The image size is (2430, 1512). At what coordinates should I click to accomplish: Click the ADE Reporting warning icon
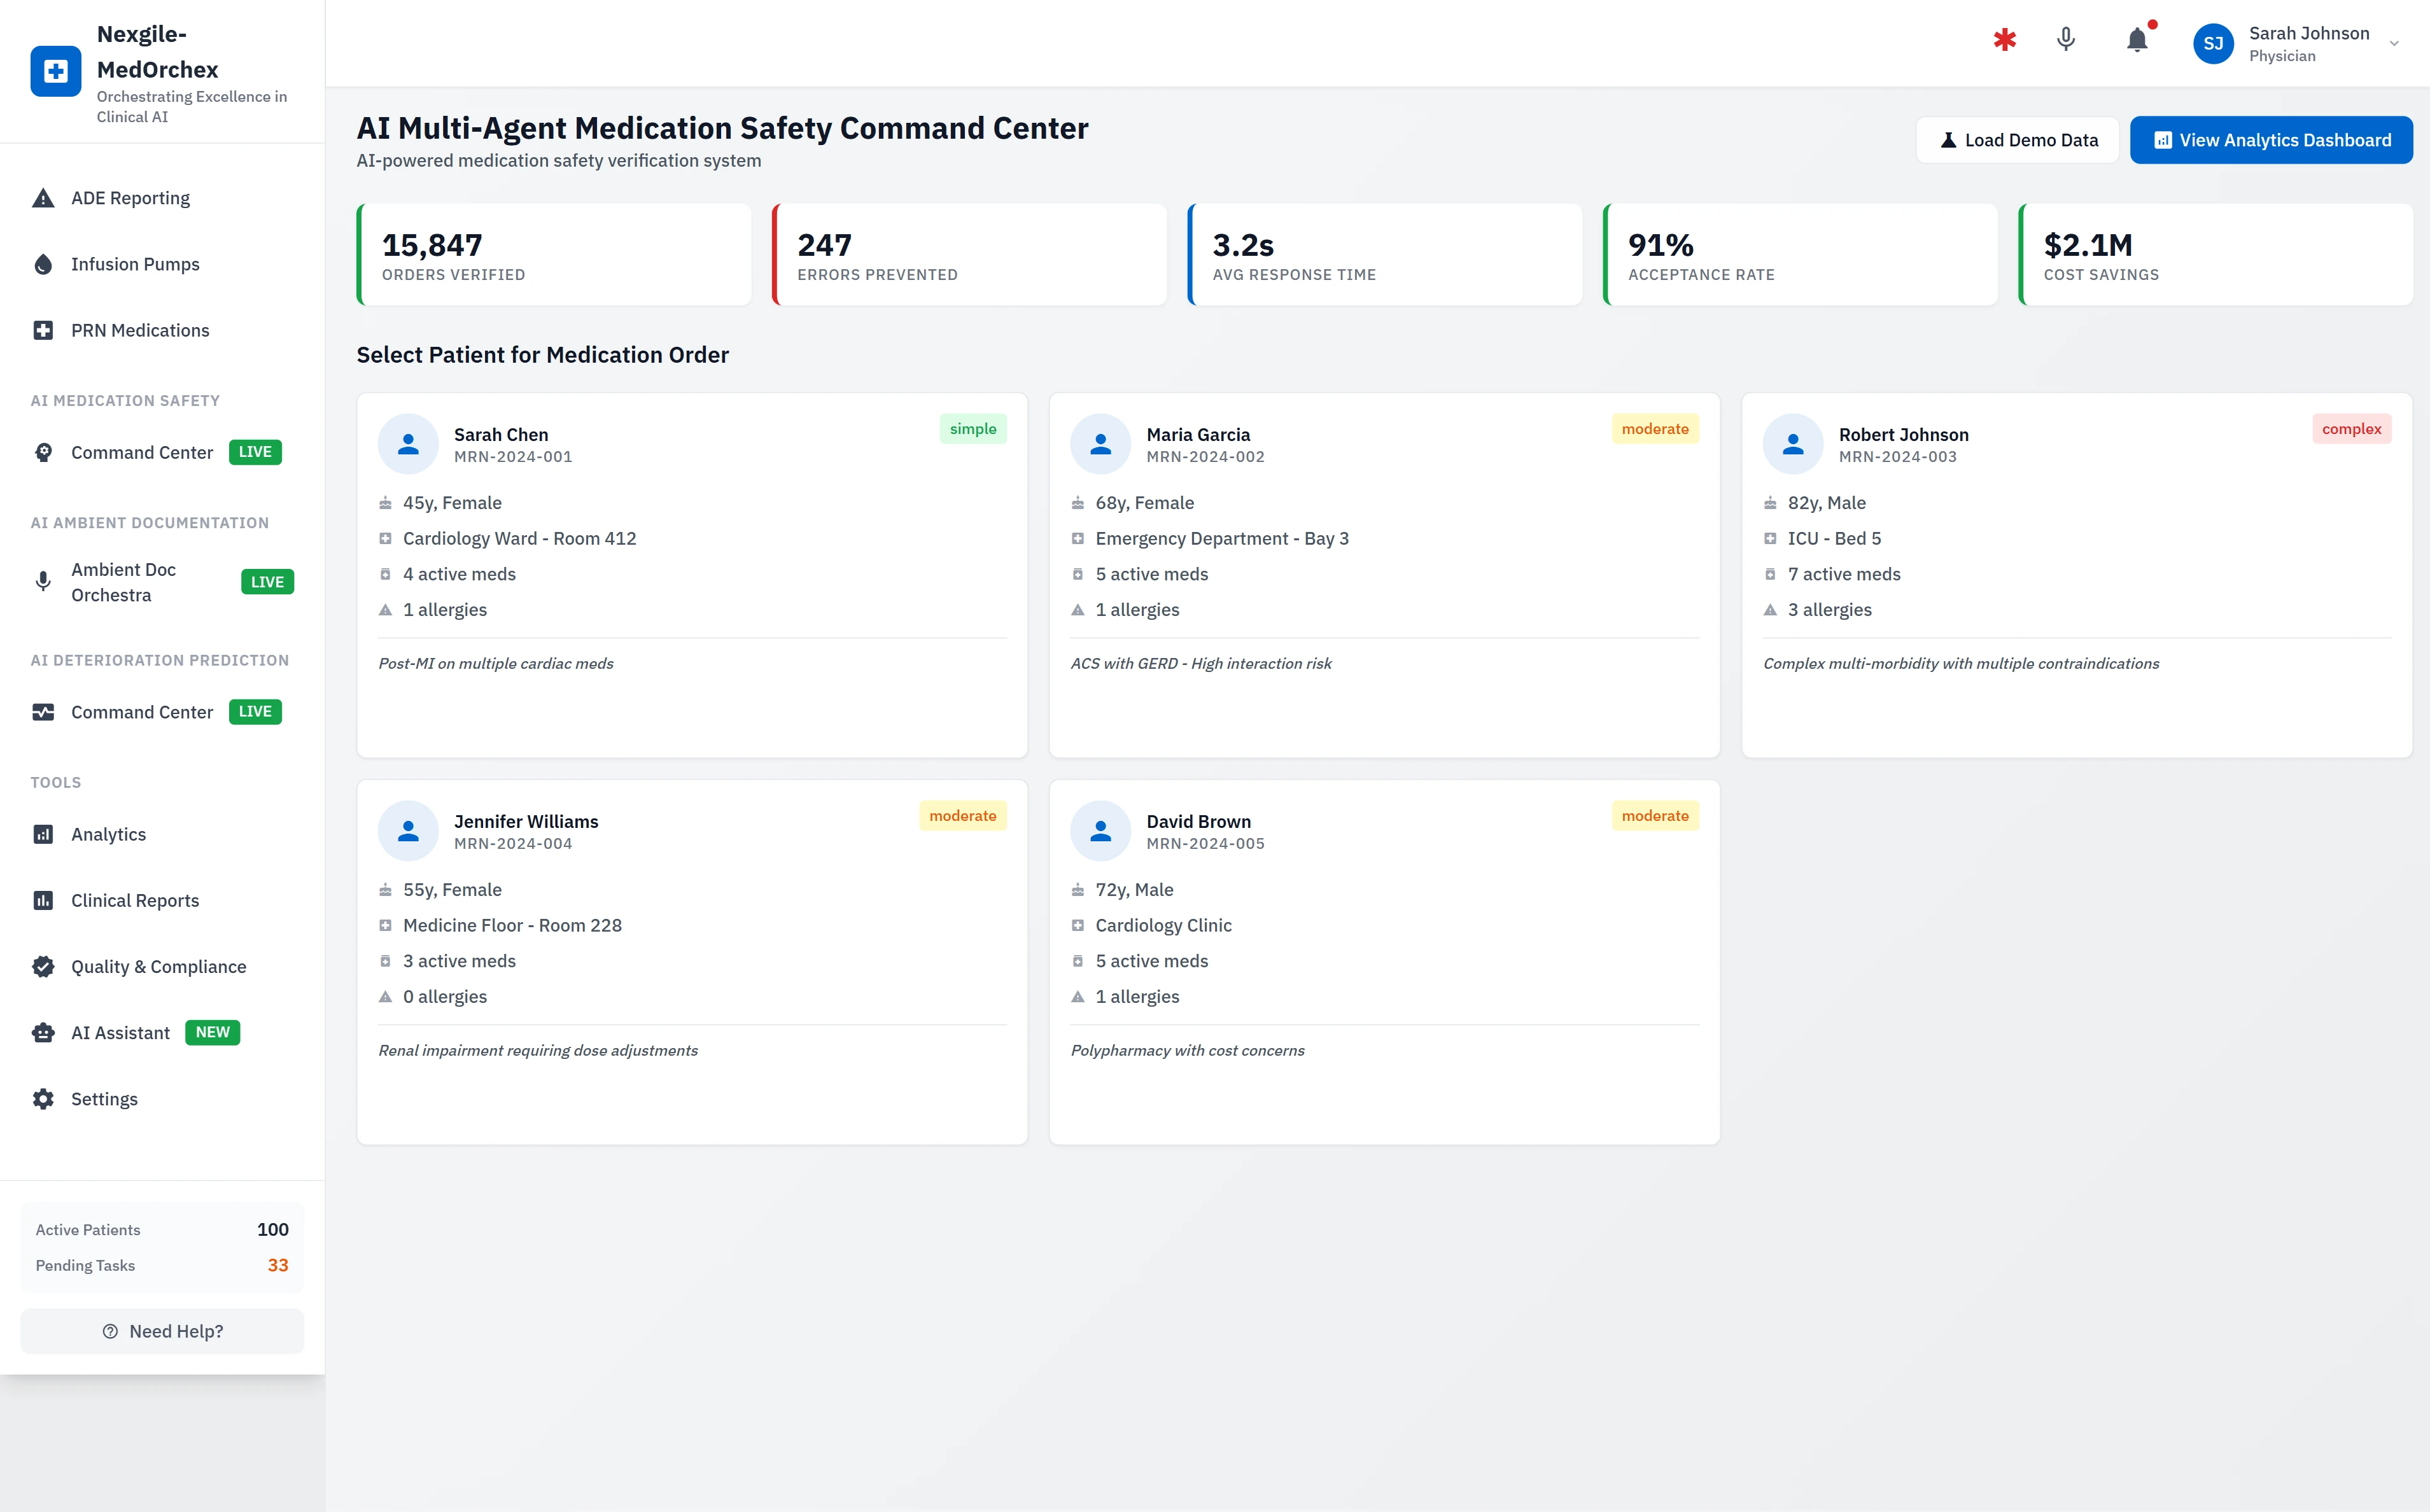(43, 197)
